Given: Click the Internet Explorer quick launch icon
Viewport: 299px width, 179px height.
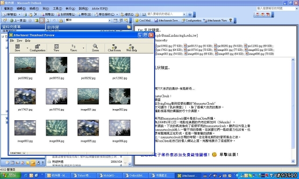Looking at the screenshot, I should coord(25,176).
